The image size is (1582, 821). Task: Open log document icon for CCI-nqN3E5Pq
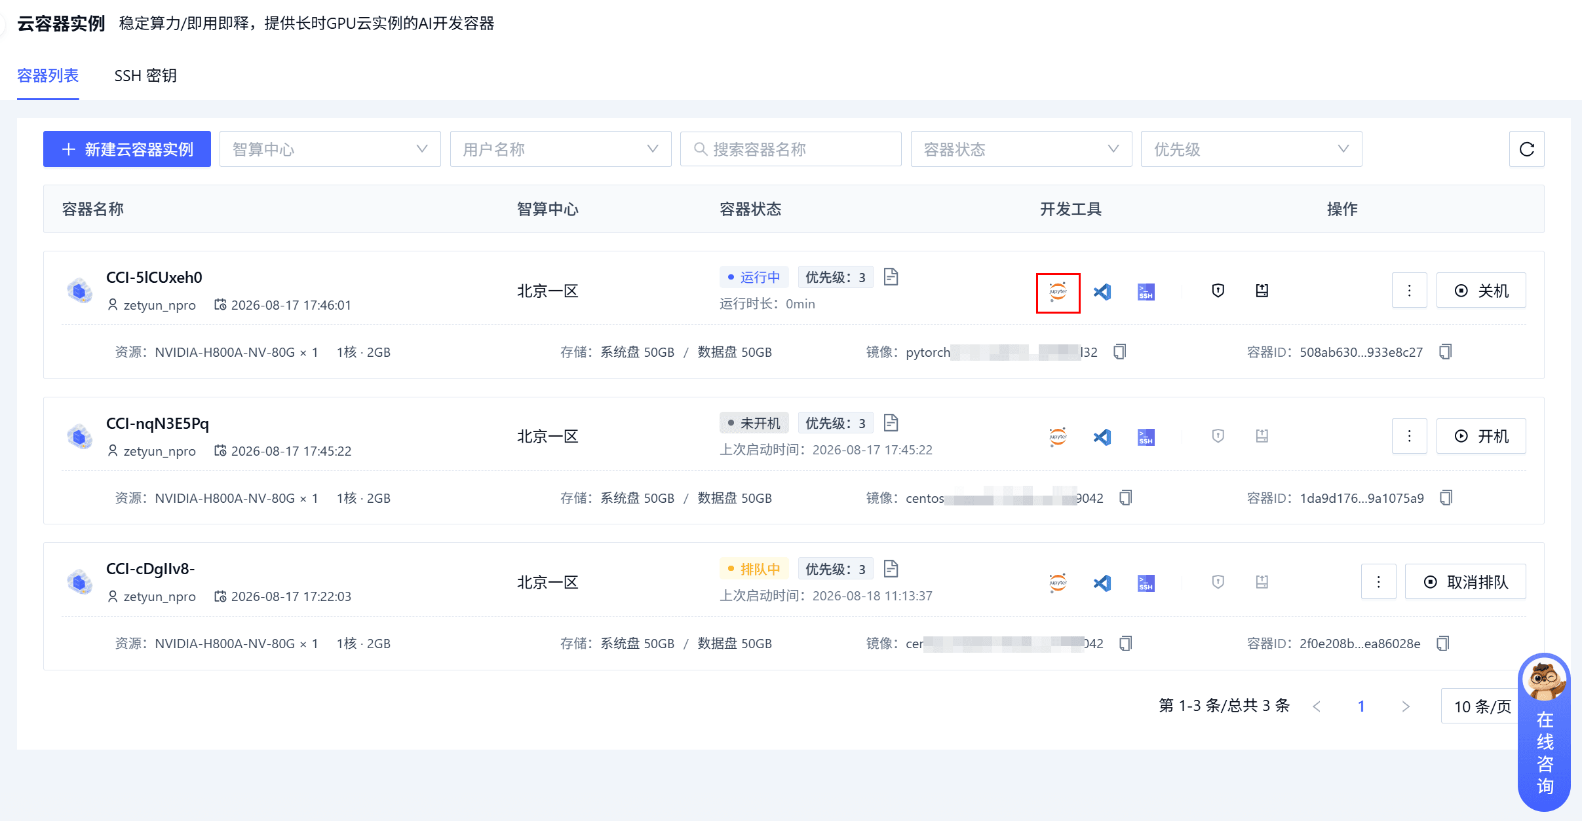[891, 423]
